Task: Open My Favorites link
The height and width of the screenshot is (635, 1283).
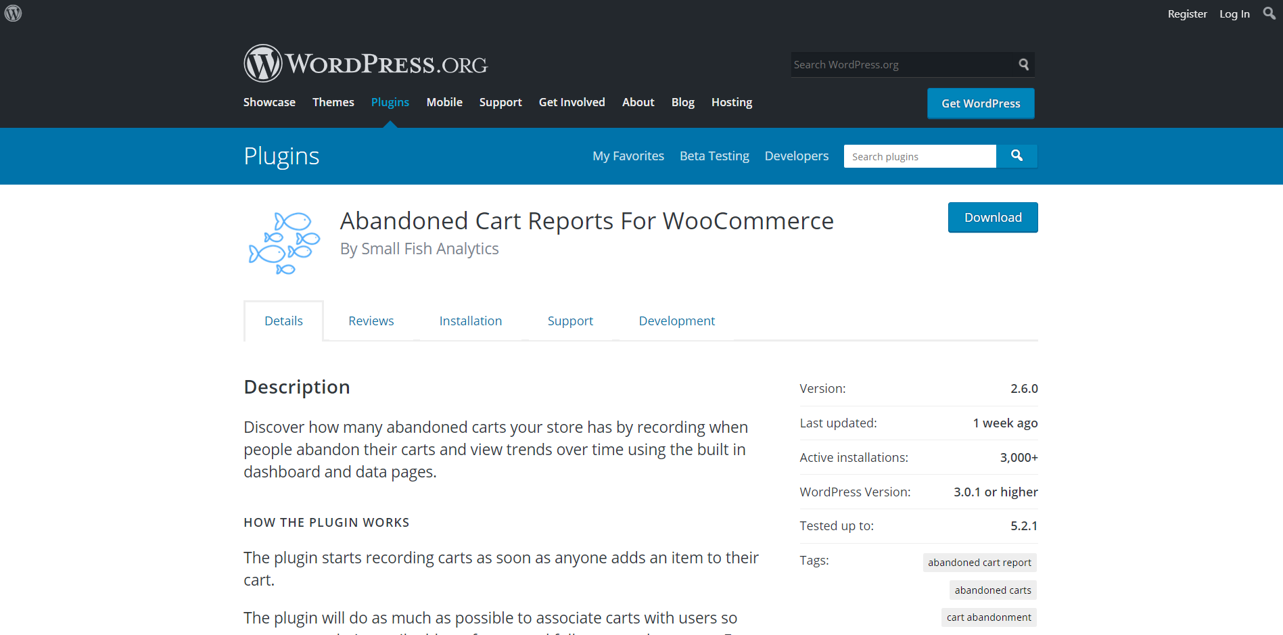Action: click(x=628, y=156)
